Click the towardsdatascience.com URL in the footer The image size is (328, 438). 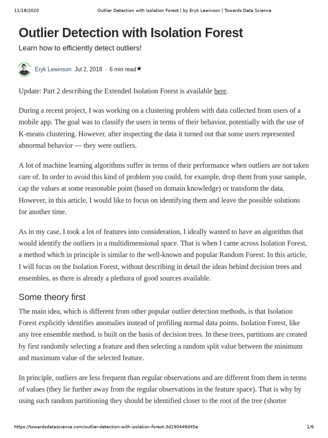[x=106, y=427]
